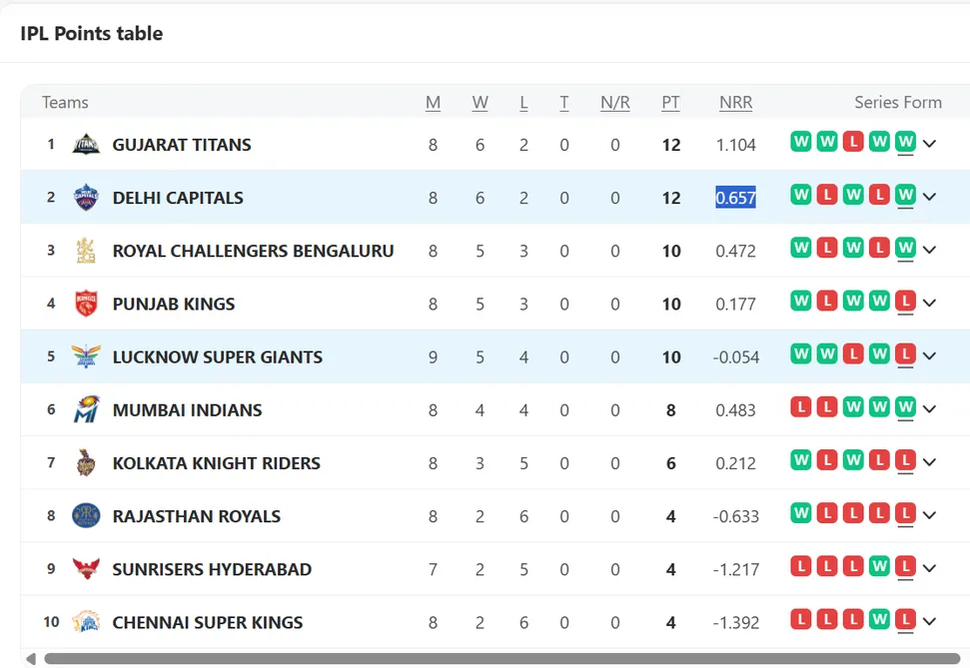The width and height of the screenshot is (970, 668).
Task: Click Gujarat Titans' latest W result badge
Action: pos(905,142)
